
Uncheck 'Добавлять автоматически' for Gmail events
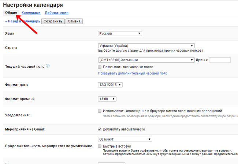(100, 129)
